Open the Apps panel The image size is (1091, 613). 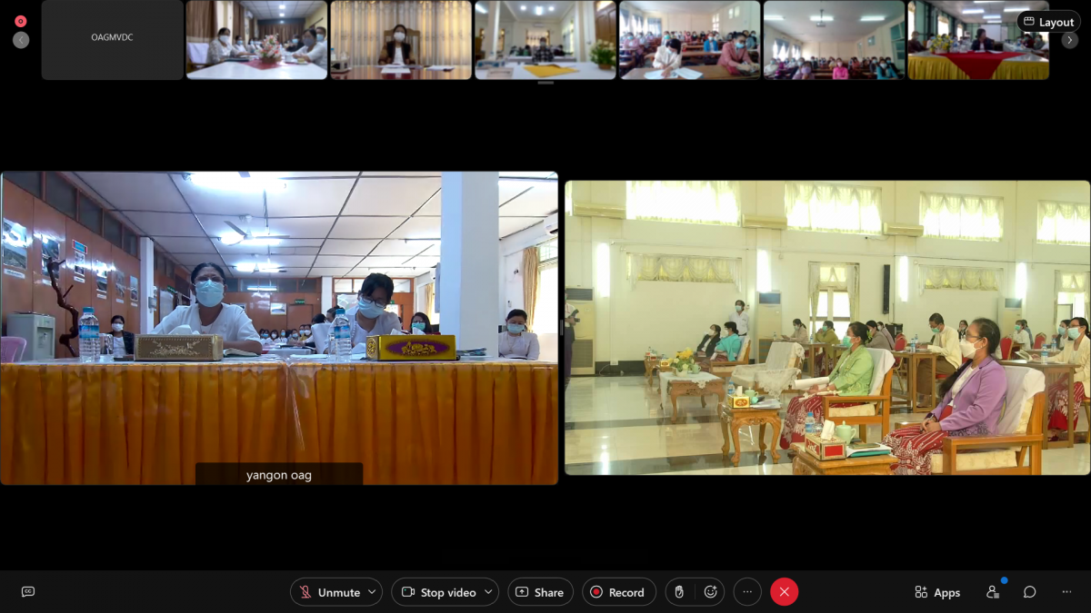pyautogui.click(x=937, y=592)
